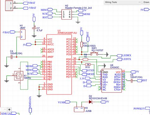The height and width of the screenshot is (115, 150).
Task: Click the U1 designator text above ATMEGA328P-AU
Action: 59,31
